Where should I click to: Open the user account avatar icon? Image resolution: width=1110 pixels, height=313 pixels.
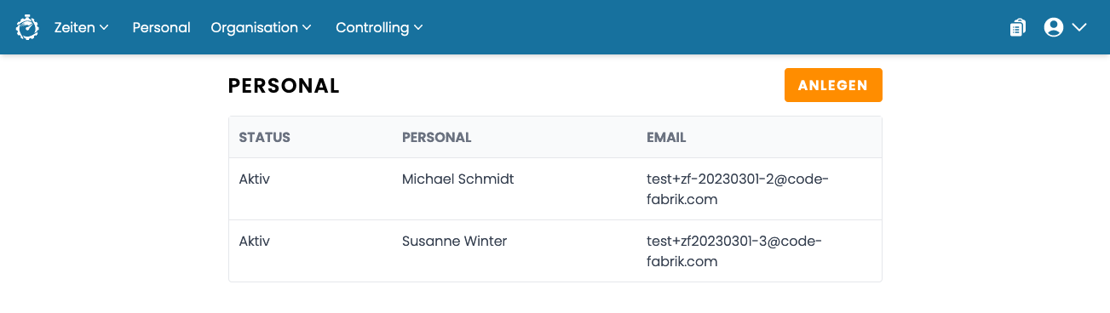point(1054,27)
